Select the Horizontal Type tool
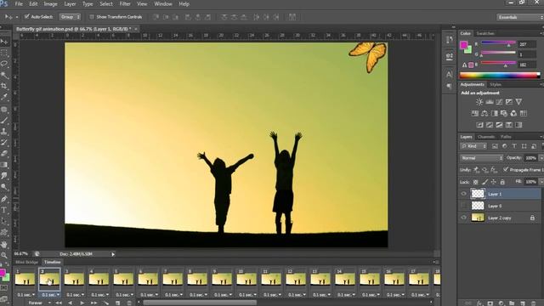 4,210
